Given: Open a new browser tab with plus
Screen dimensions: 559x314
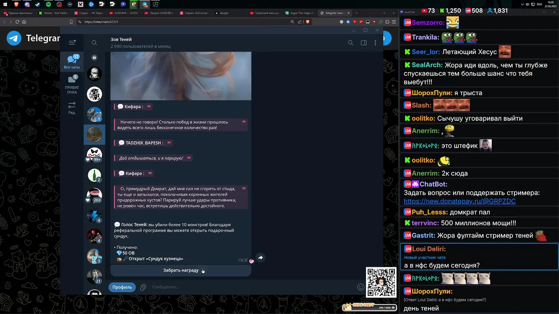Looking at the screenshot, I should (x=357, y=13).
